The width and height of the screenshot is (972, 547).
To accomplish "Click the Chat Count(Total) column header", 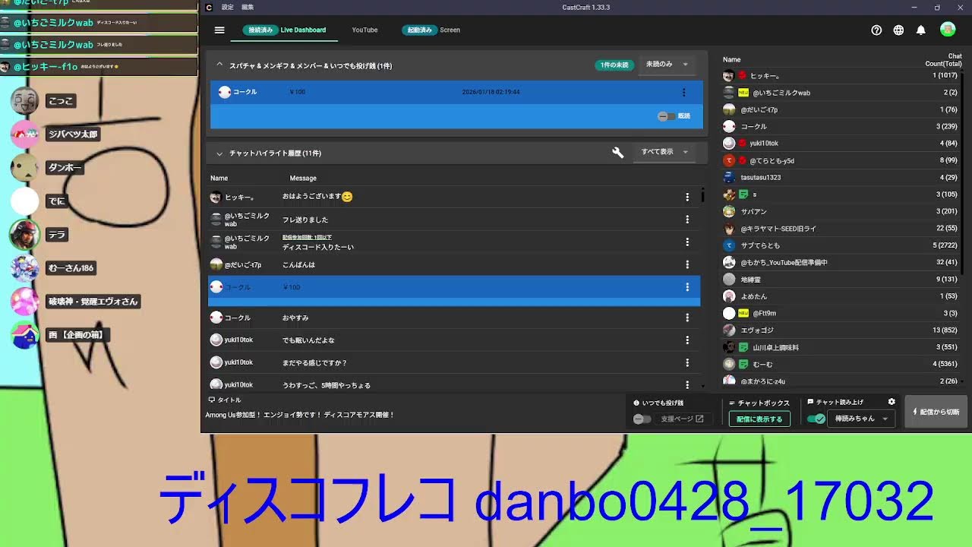I will tap(944, 60).
